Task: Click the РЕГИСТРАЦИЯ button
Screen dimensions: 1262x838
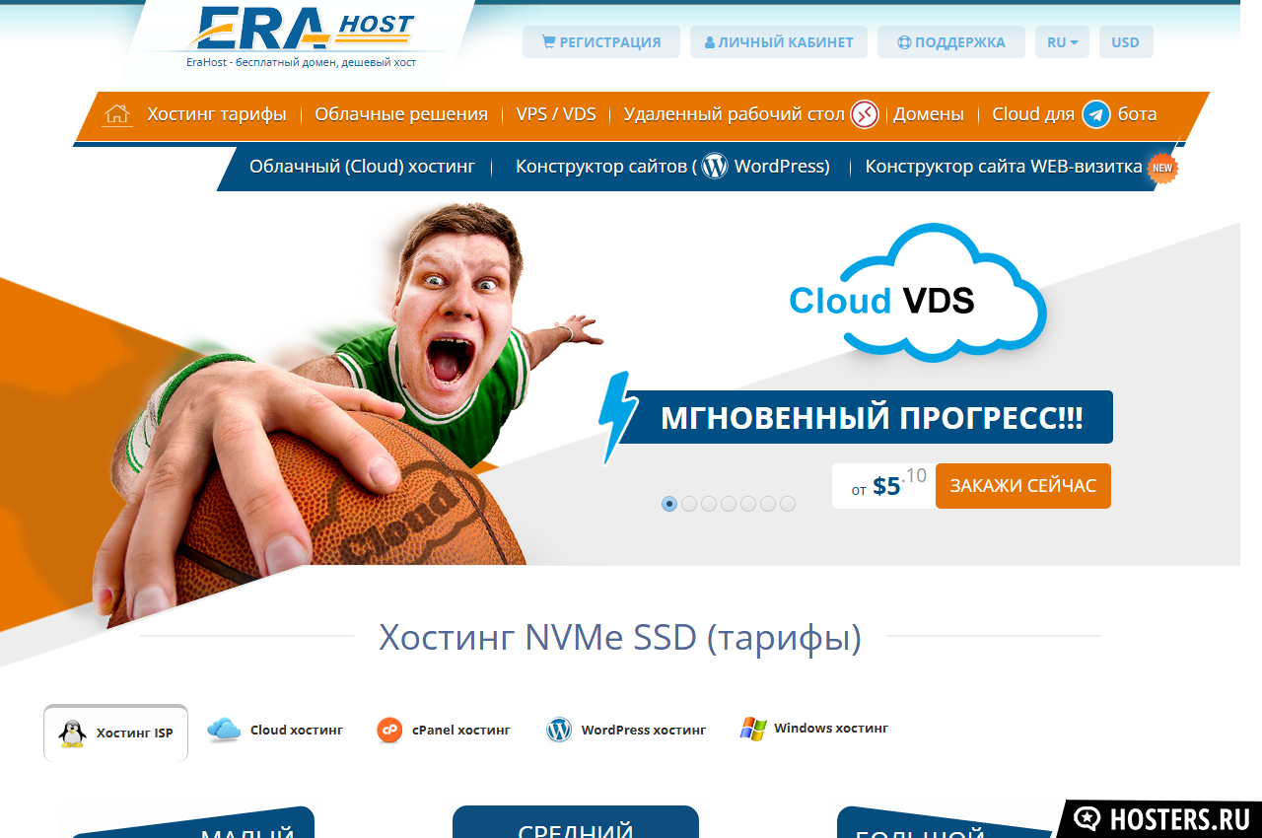Action: pos(601,42)
